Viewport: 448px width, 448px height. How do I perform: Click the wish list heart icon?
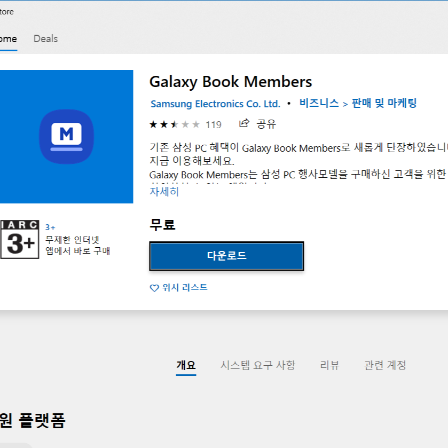tap(154, 288)
